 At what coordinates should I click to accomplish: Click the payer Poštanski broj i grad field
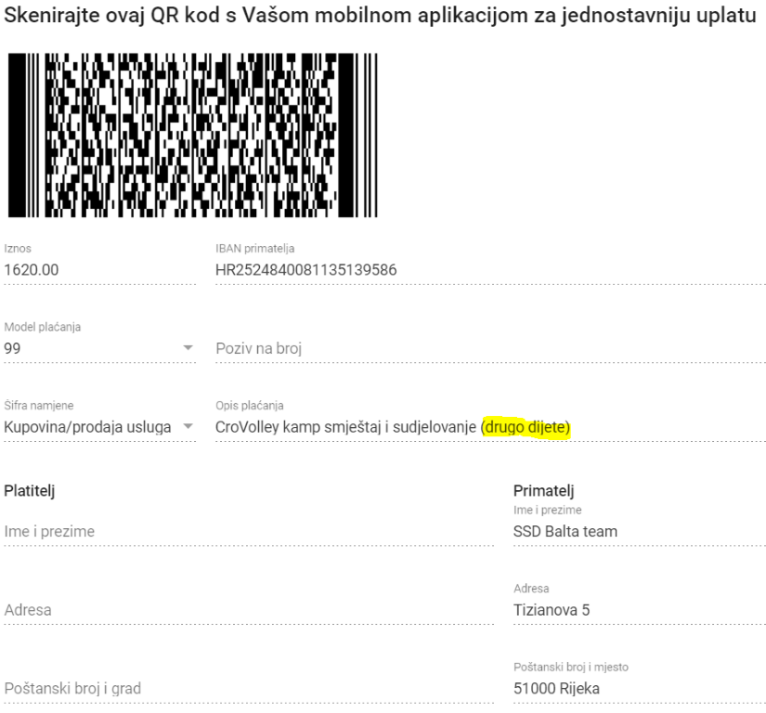[x=249, y=689]
